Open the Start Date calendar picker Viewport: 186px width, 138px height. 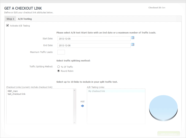pyautogui.click(x=133, y=38)
